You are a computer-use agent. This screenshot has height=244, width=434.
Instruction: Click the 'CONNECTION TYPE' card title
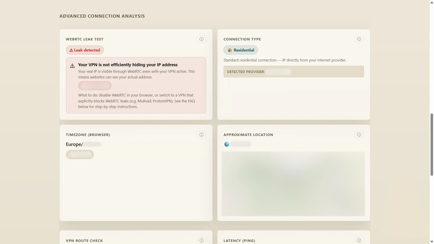coord(242,39)
